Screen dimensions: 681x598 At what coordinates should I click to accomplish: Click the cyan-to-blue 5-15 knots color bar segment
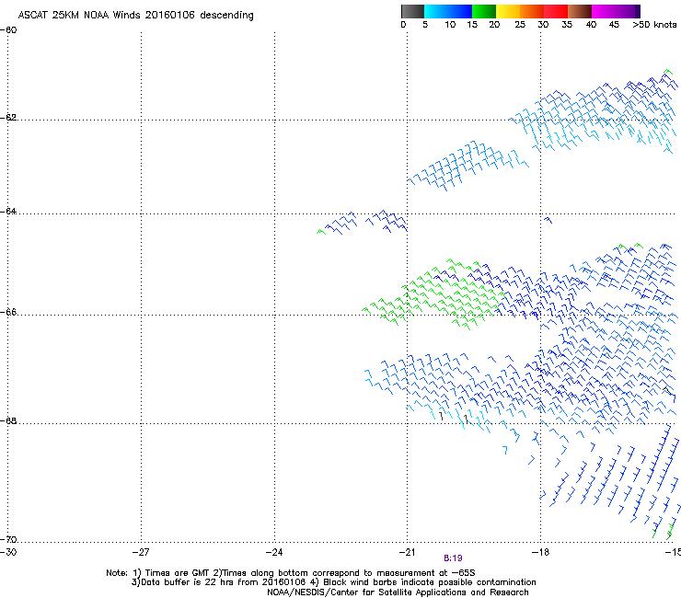pyautogui.click(x=448, y=11)
